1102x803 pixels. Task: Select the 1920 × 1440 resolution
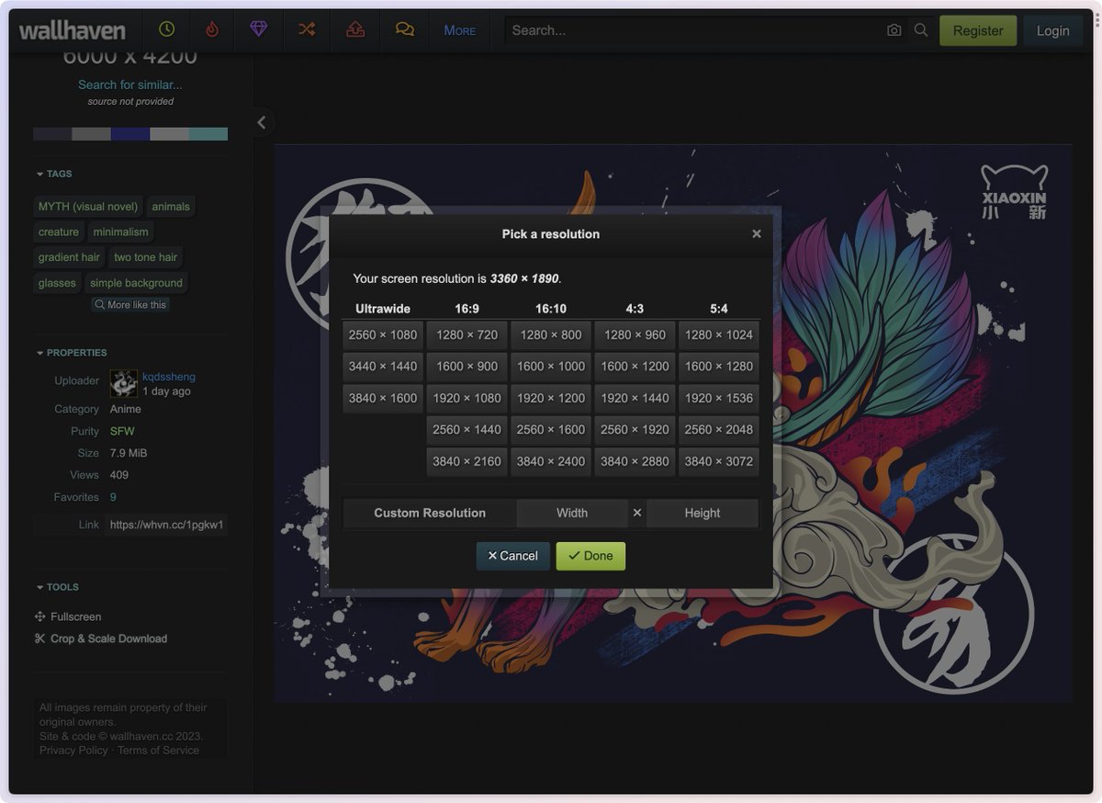pos(635,398)
